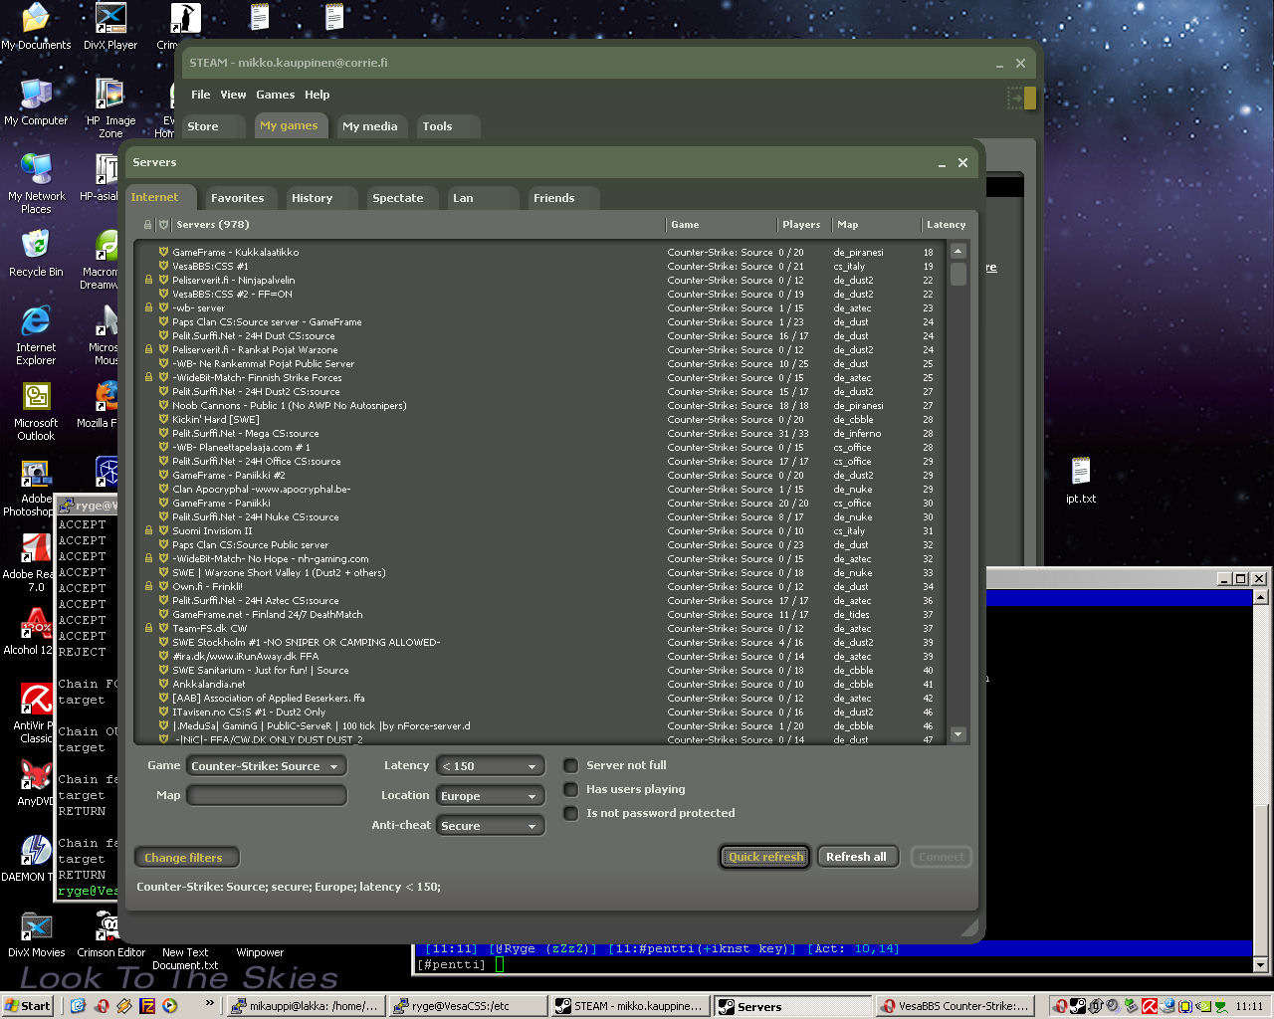Viewport: 1274px width, 1019px height.
Task: Click the Quick refresh button
Action: tap(765, 857)
